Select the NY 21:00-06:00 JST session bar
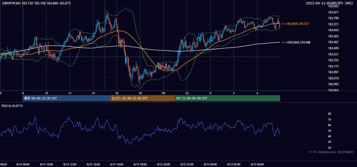Viewport: 357px width, 167px height. click(227, 98)
